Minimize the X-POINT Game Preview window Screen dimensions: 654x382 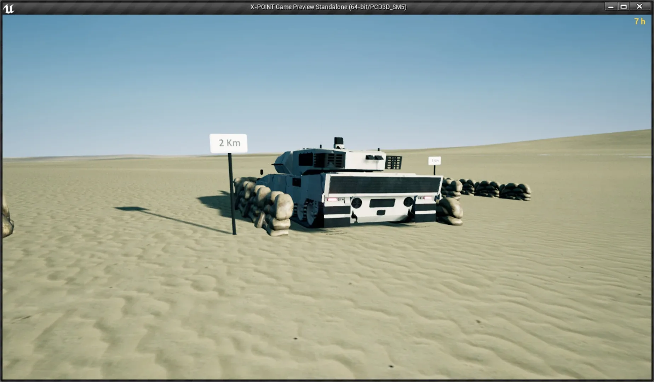point(610,7)
